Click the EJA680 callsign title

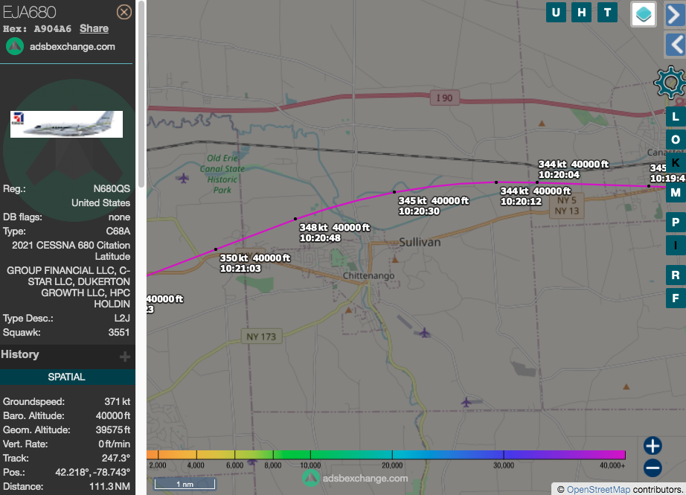[30, 12]
